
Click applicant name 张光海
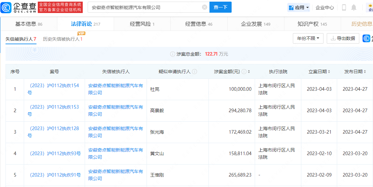[x=157, y=132]
